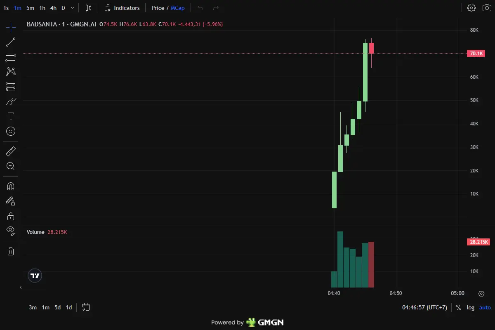Toggle percent scale mode
The width and height of the screenshot is (495, 330).
(459, 307)
